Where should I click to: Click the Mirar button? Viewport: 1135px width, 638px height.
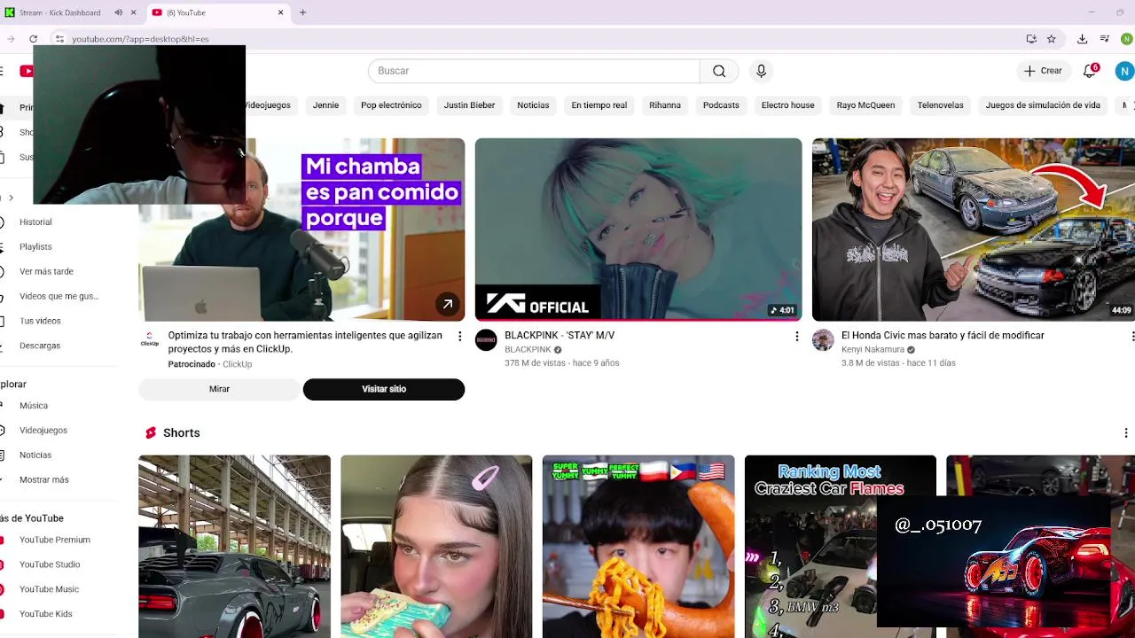pos(219,389)
